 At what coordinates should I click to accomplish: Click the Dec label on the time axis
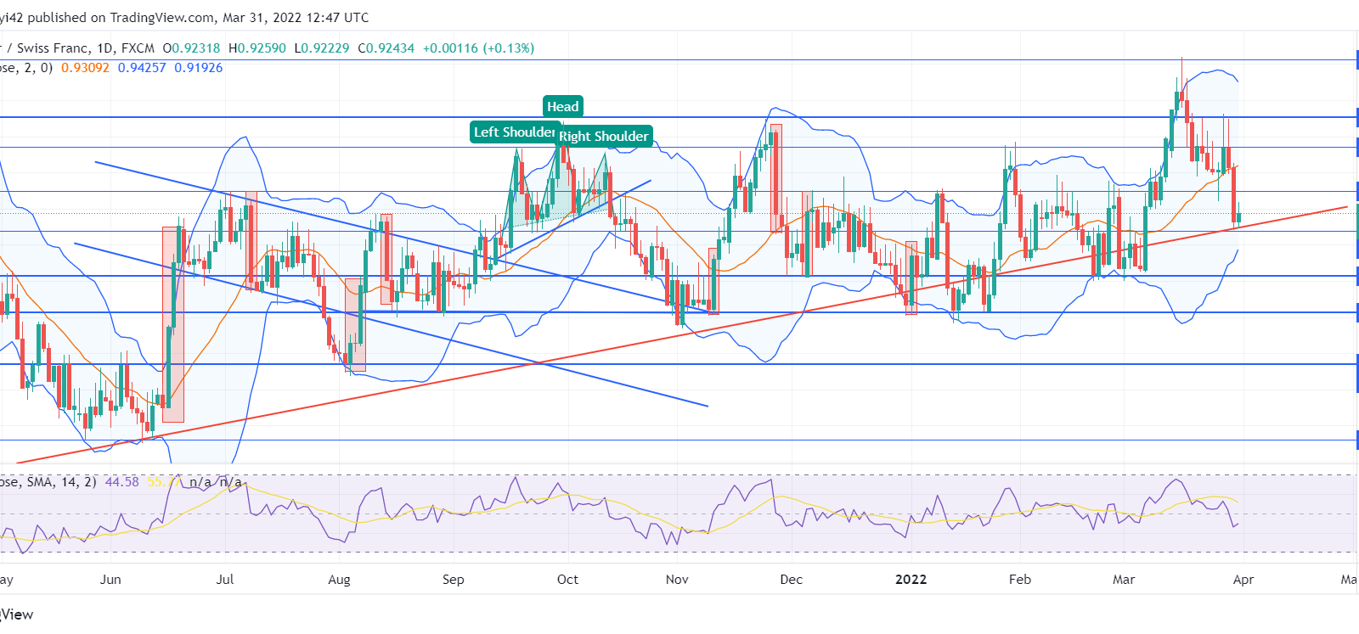pyautogui.click(x=791, y=580)
